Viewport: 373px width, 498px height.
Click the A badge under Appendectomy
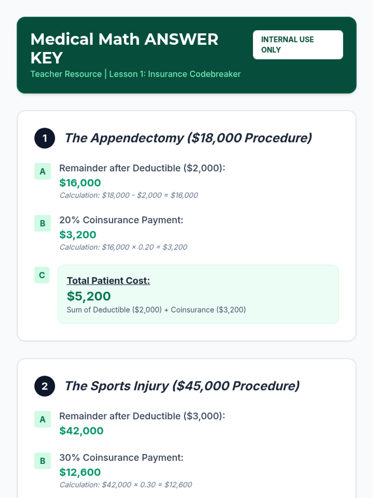[x=43, y=171]
